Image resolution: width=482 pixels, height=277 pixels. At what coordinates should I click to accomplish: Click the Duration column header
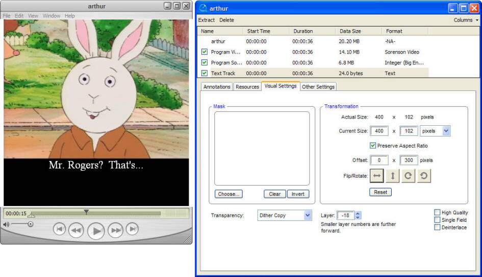point(312,31)
